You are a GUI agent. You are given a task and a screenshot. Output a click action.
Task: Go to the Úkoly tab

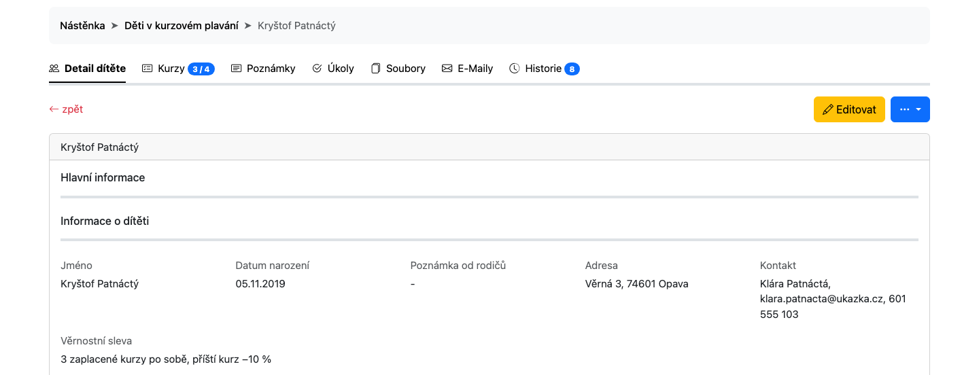(x=333, y=69)
